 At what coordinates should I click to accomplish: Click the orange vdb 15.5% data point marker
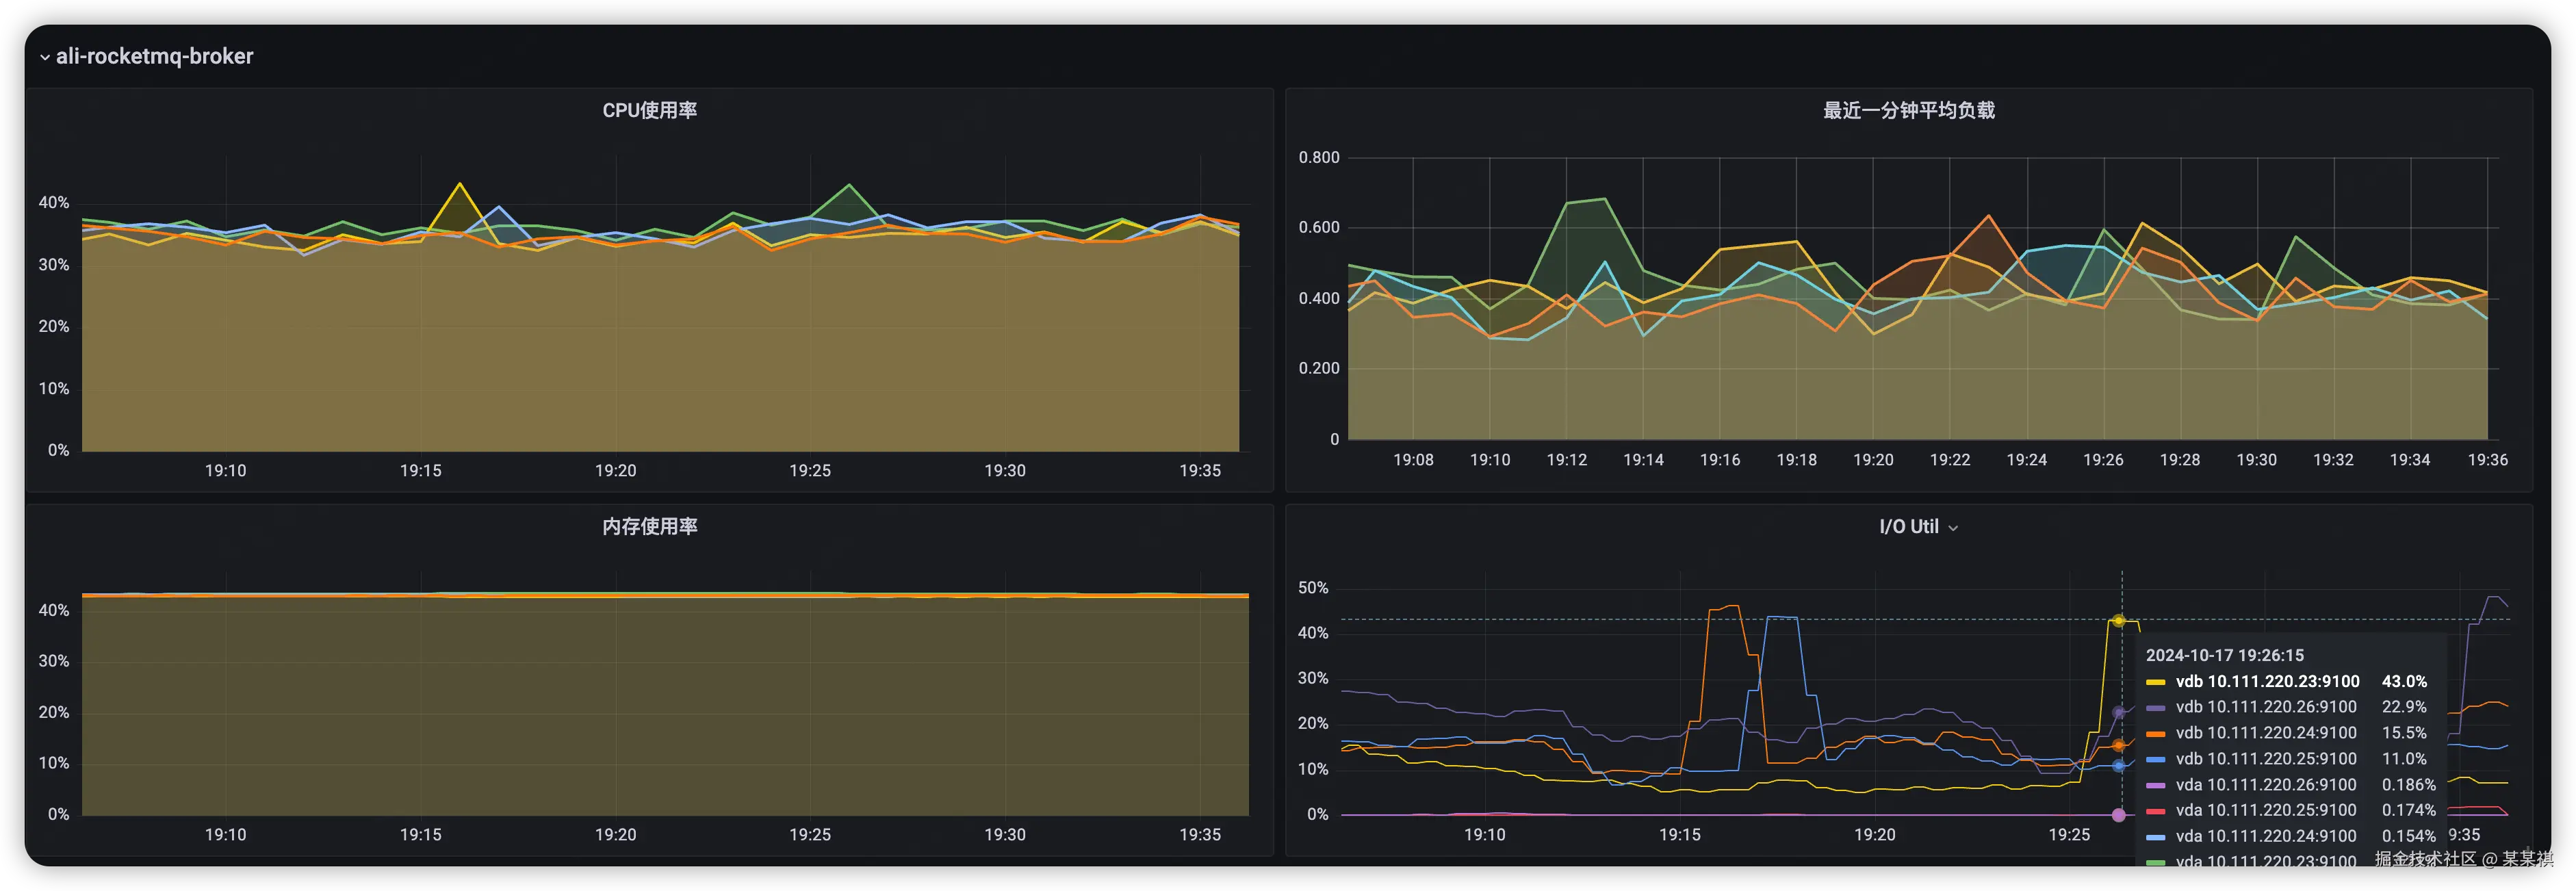click(2118, 746)
